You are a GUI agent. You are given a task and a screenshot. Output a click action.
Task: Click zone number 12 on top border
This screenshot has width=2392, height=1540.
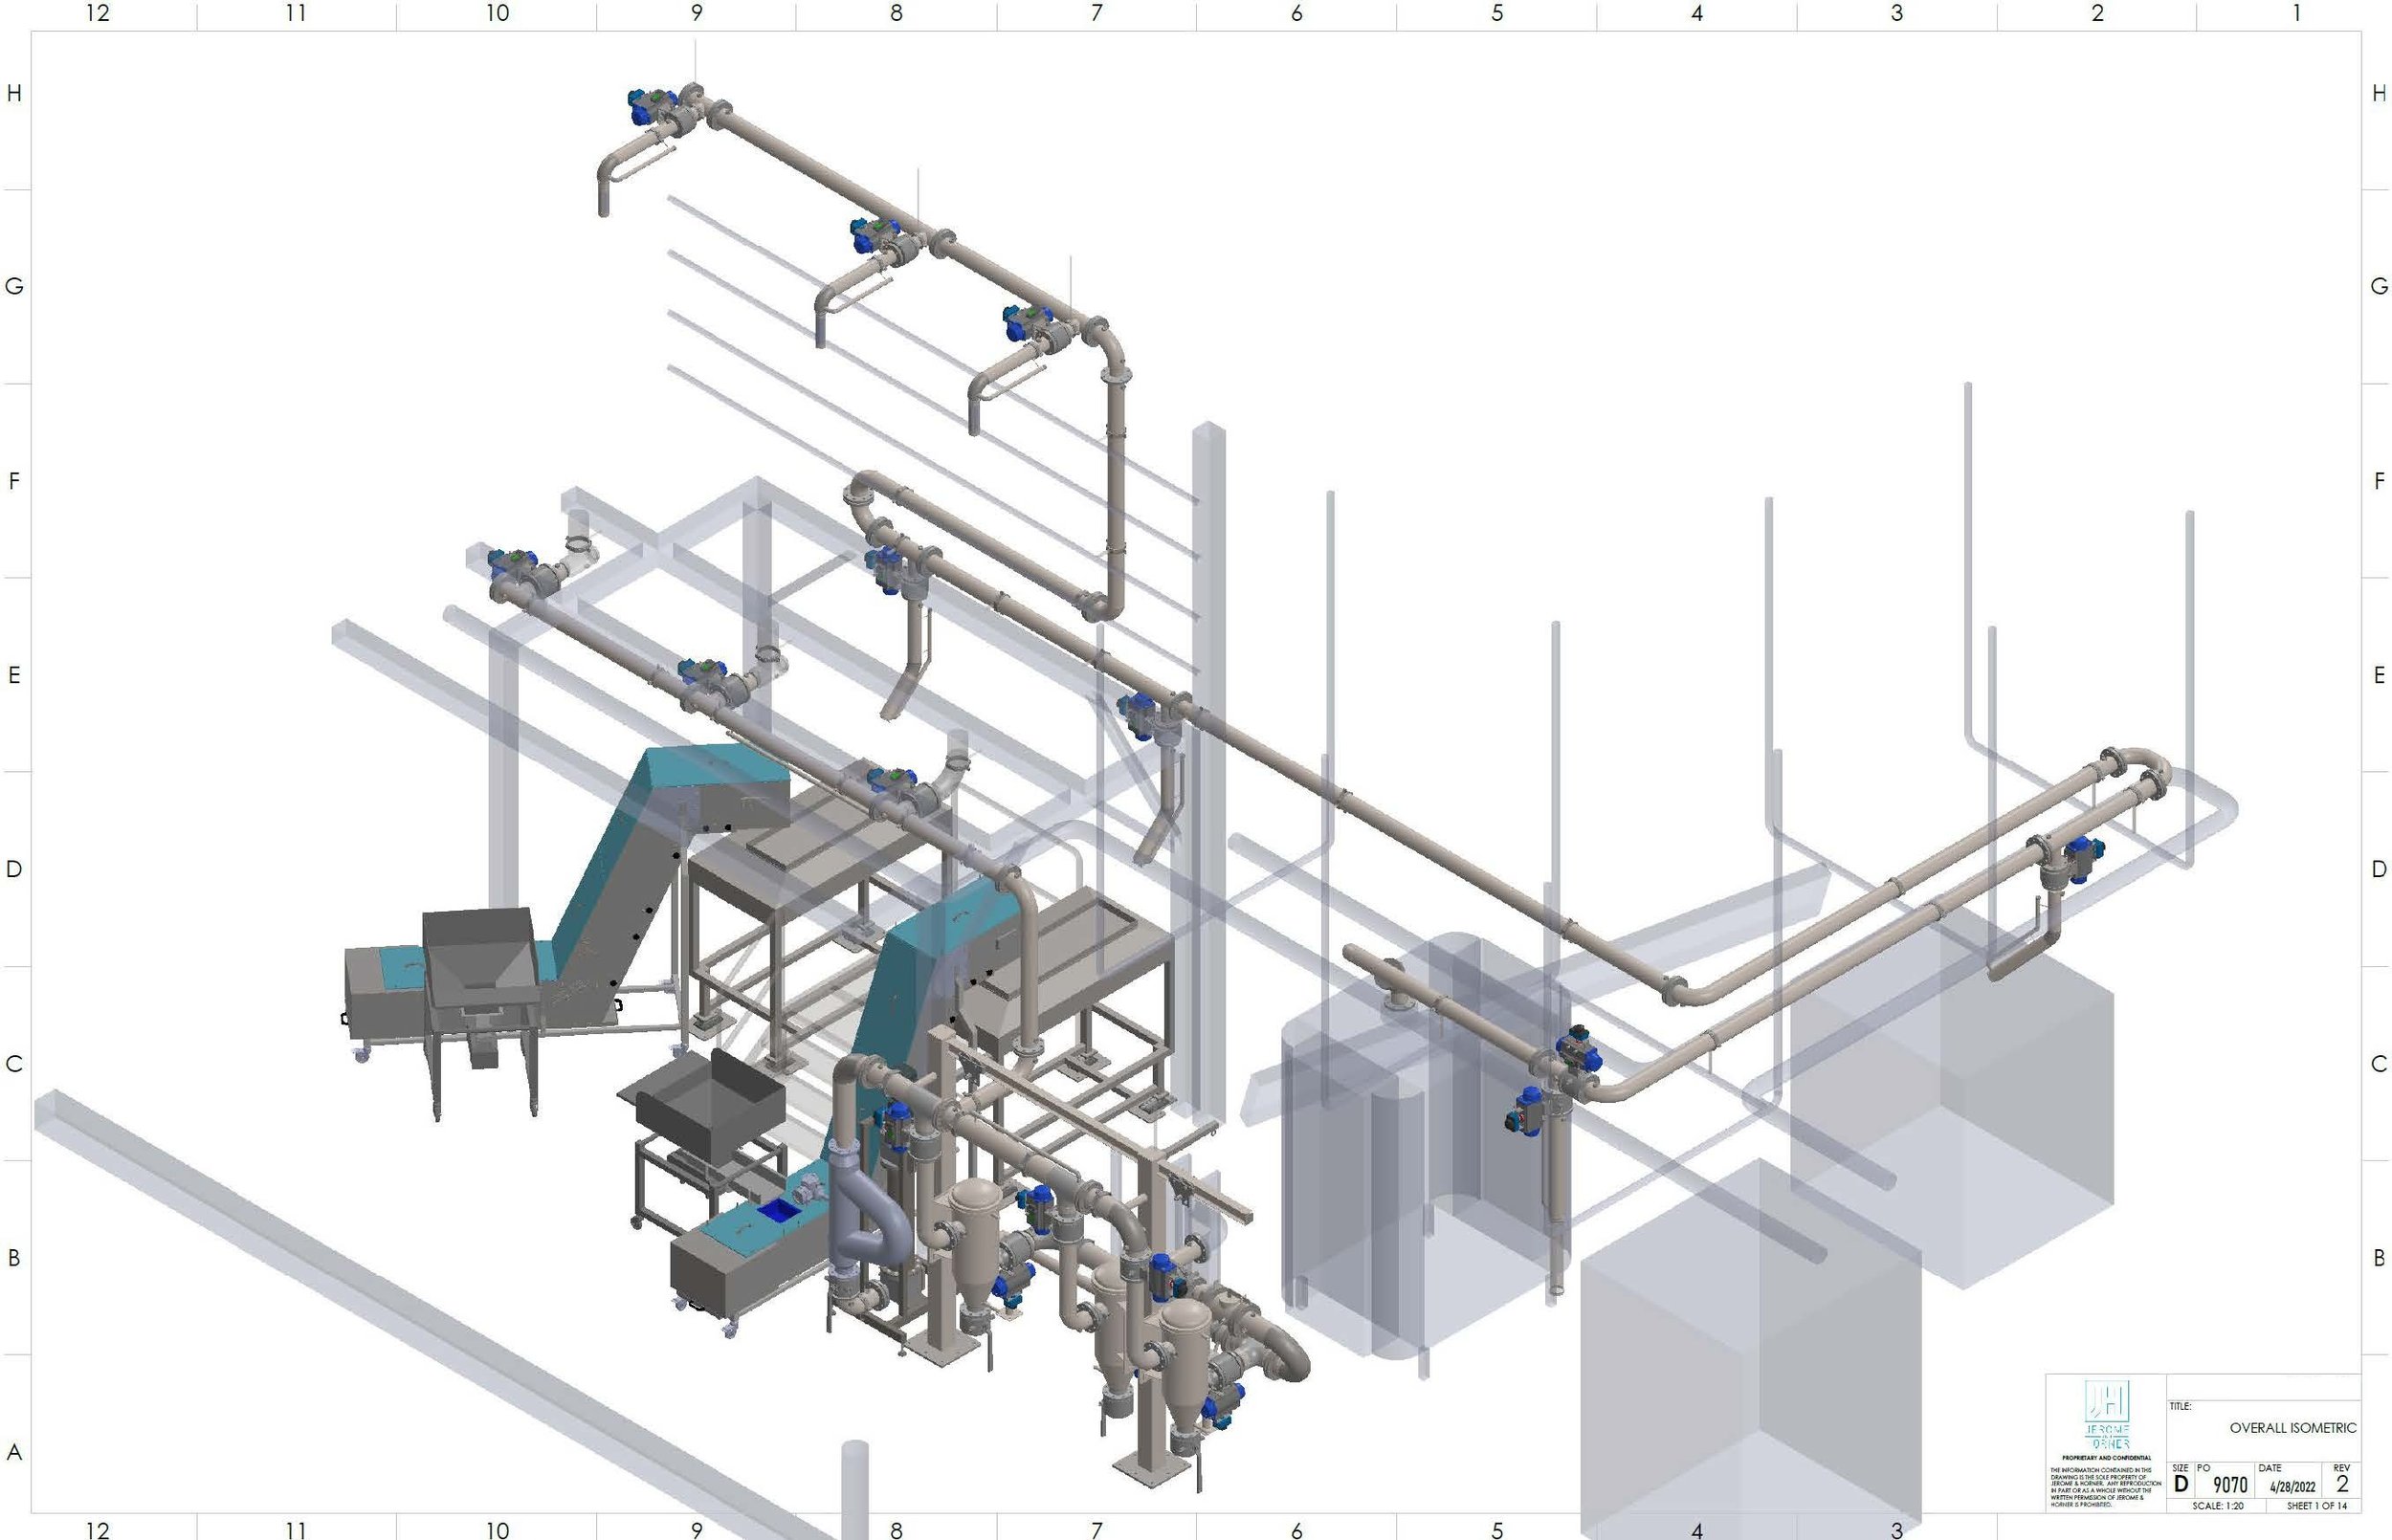coord(97,13)
